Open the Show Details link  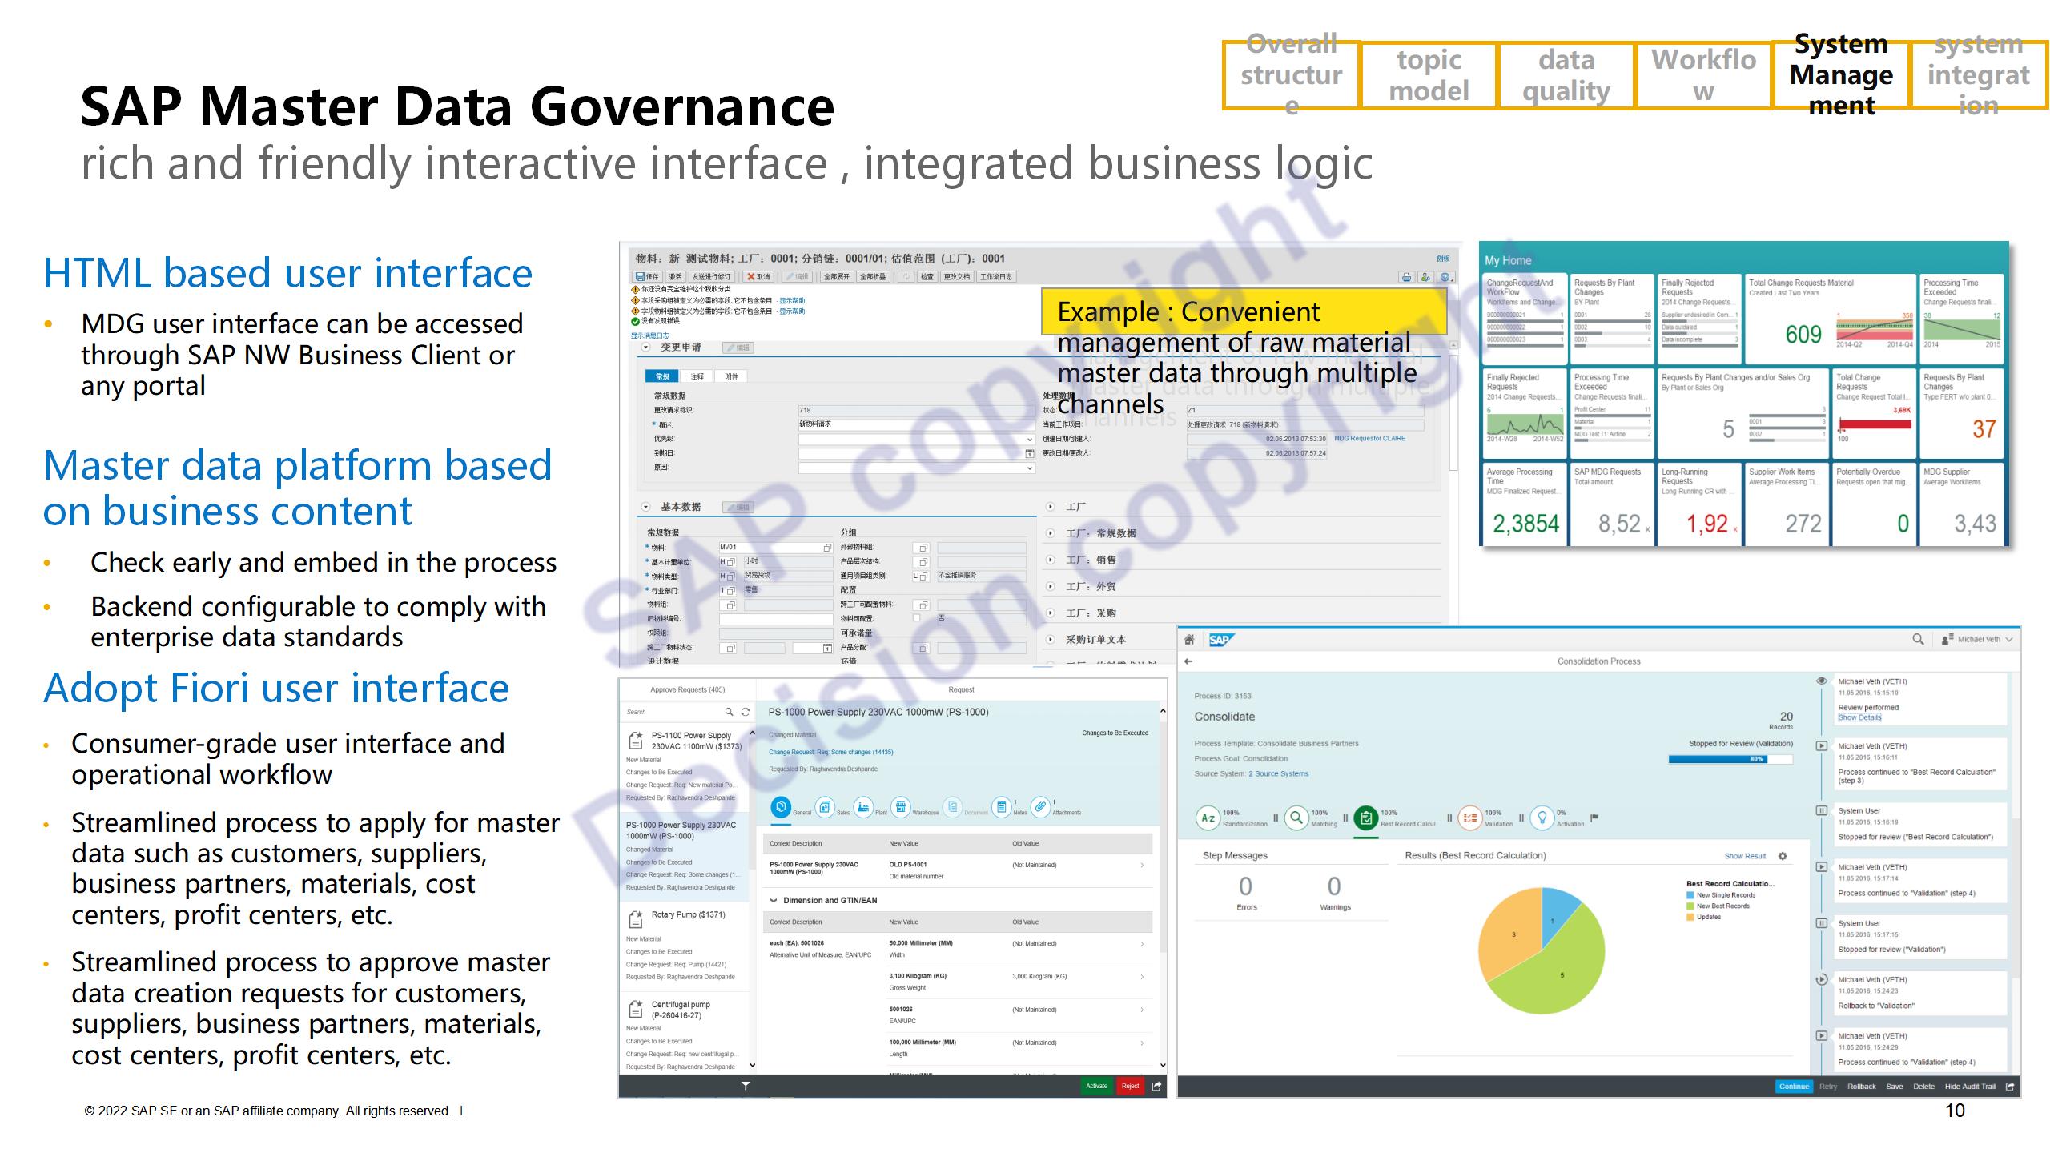click(1859, 717)
